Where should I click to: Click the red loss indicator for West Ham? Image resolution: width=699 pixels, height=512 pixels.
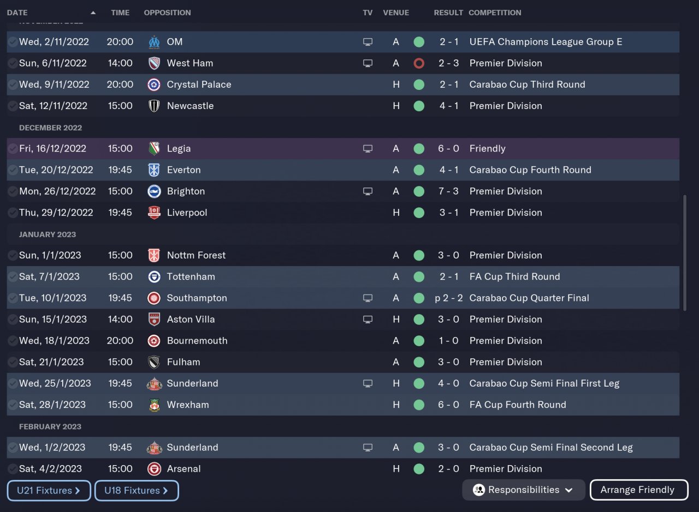[x=419, y=63]
